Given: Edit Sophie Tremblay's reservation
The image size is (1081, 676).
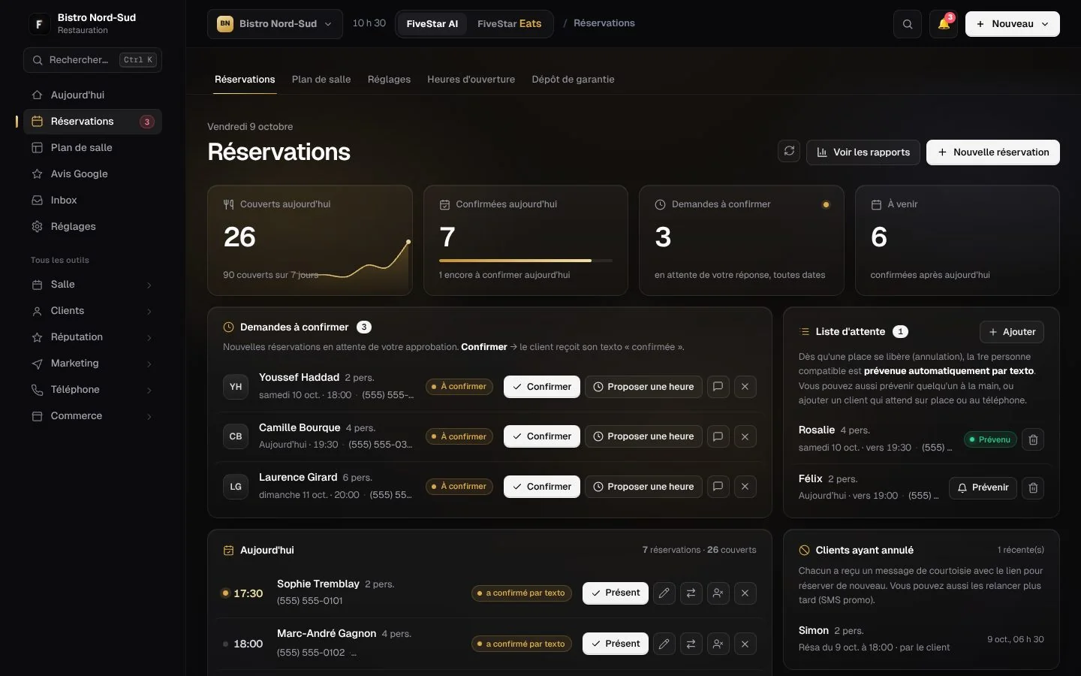Looking at the screenshot, I should 664,593.
